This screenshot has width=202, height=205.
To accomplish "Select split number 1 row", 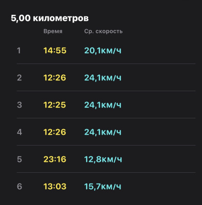I will click(106, 51).
